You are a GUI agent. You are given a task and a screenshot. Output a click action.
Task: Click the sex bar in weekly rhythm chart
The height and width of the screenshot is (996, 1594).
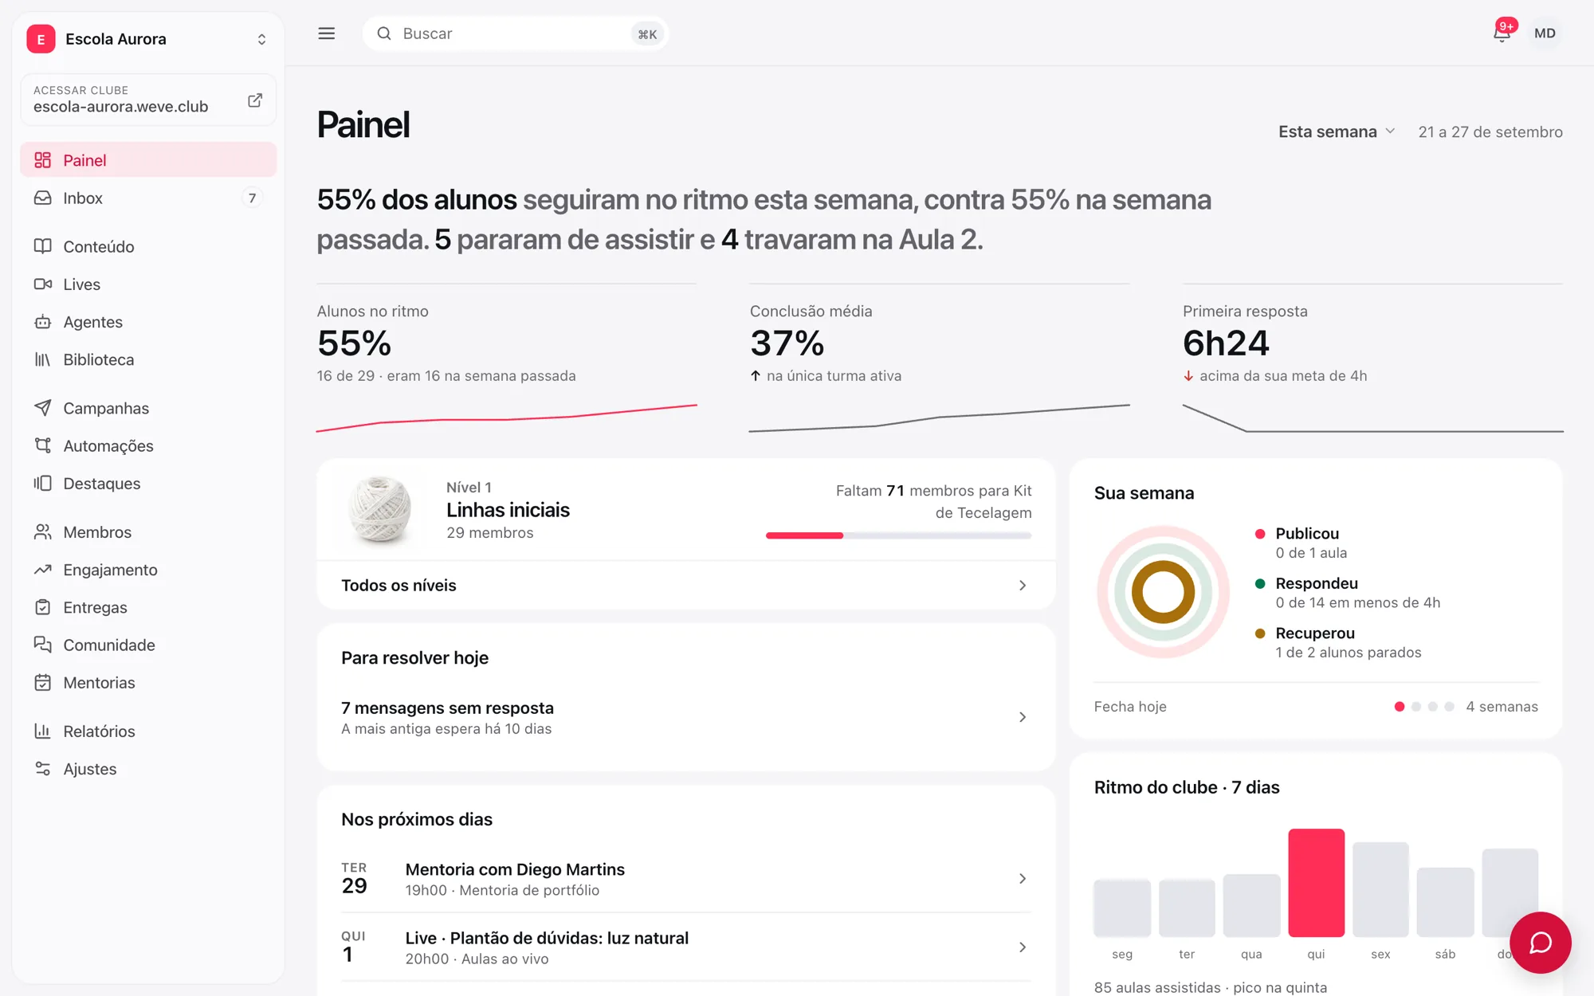[x=1380, y=889]
